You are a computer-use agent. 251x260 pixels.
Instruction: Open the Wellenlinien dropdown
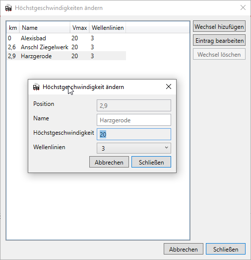[134, 148]
